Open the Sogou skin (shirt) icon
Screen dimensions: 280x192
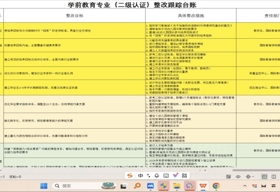coord(176,176)
